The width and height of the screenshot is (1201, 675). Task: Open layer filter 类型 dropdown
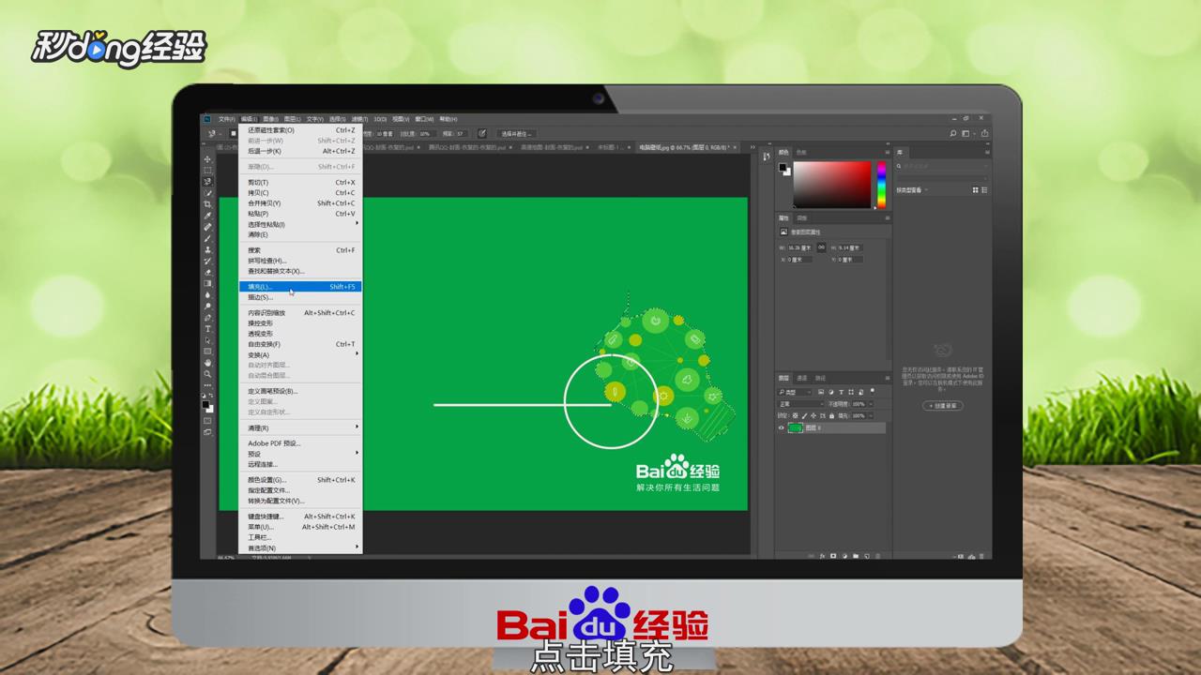795,391
